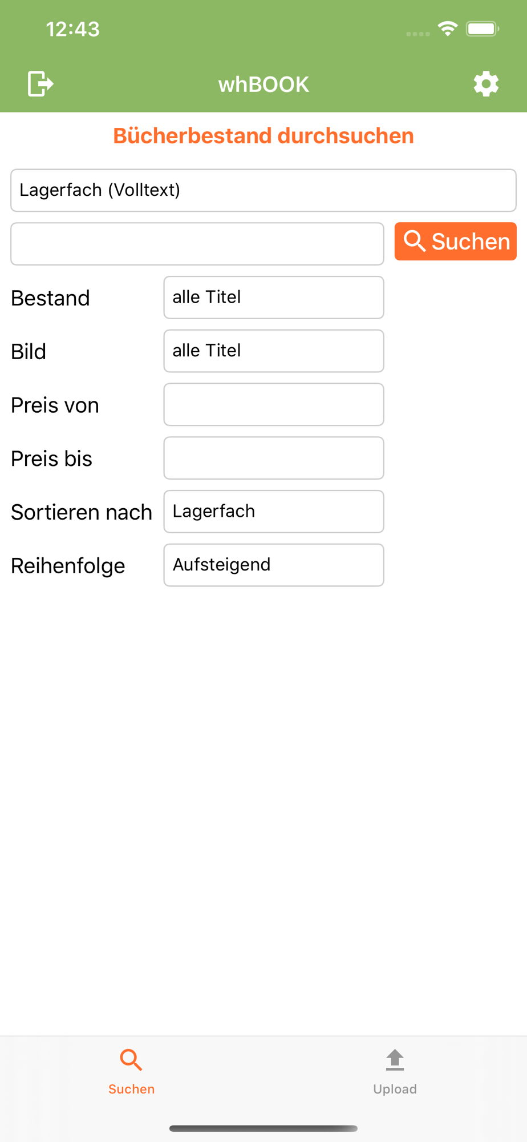Change Reihenfolge from Aufsteigend
527x1142 pixels.
tap(274, 565)
